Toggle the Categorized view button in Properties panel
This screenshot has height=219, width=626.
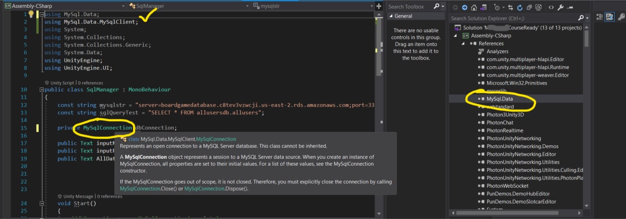pos(600,16)
